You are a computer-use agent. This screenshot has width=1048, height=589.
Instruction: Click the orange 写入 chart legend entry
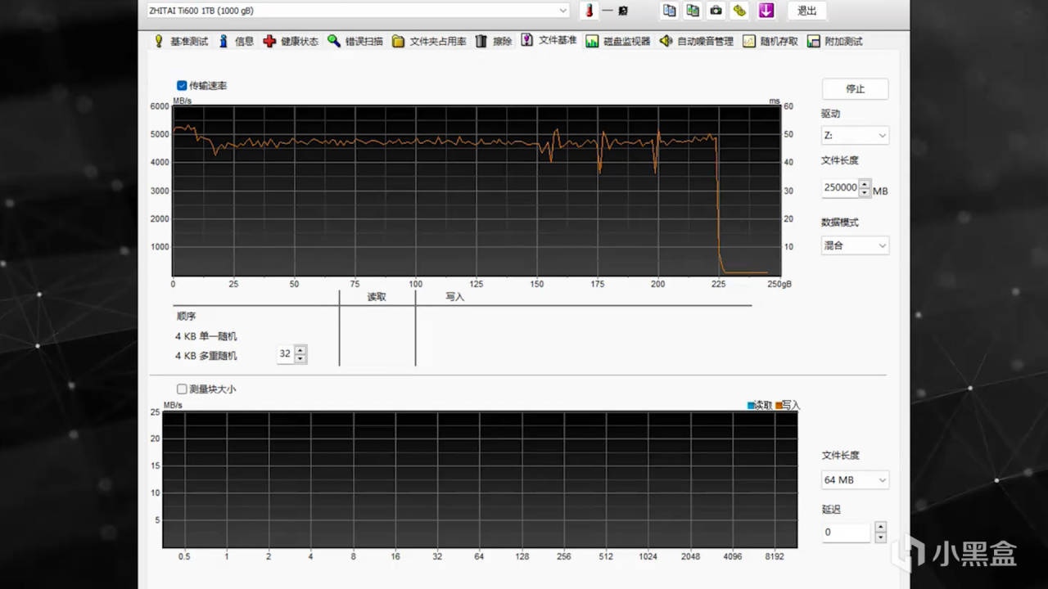click(788, 405)
